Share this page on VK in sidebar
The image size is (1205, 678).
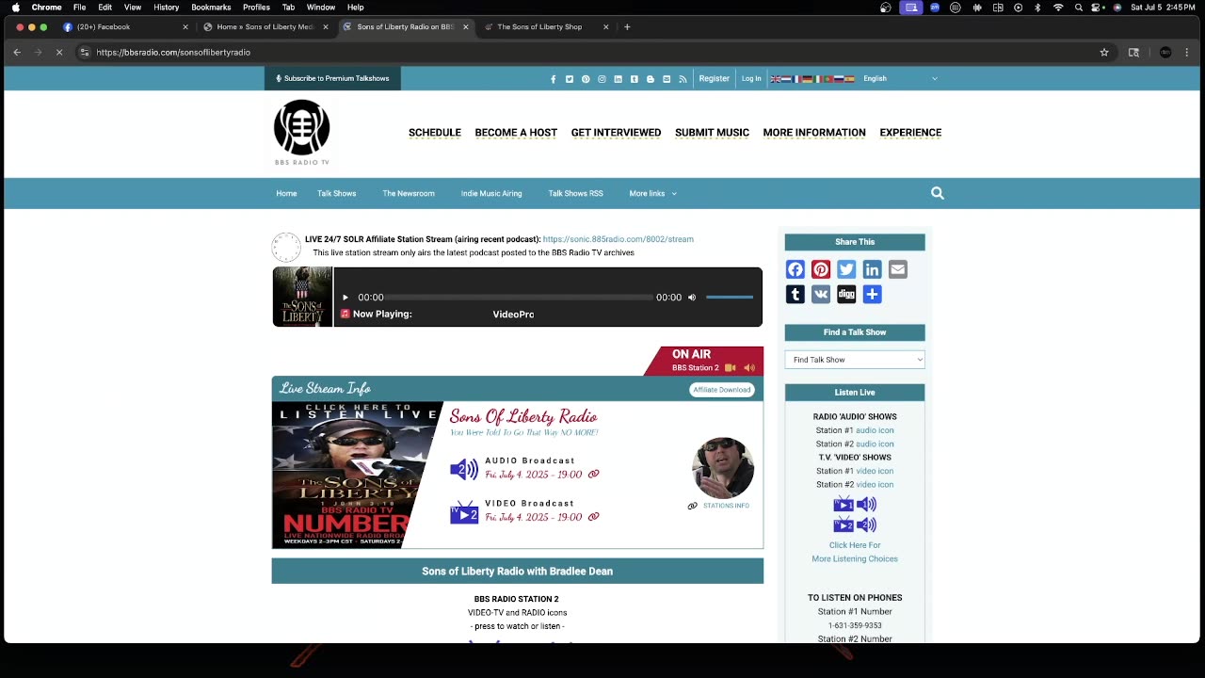(821, 295)
